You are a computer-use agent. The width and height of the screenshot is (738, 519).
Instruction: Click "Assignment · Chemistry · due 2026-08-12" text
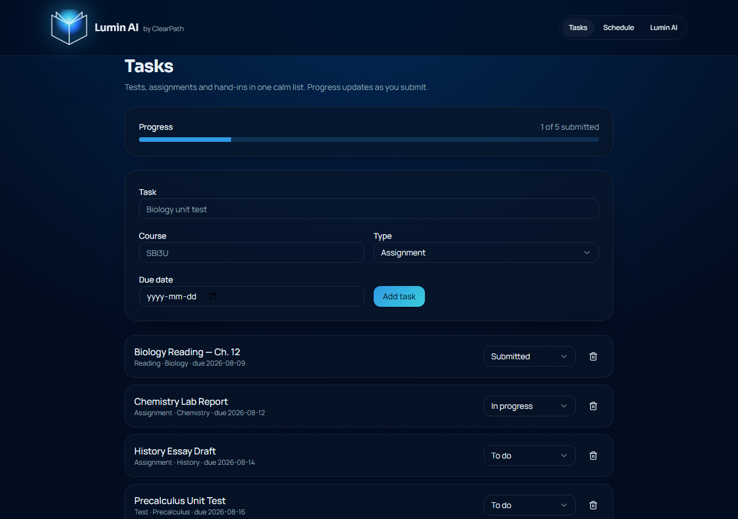(199, 413)
